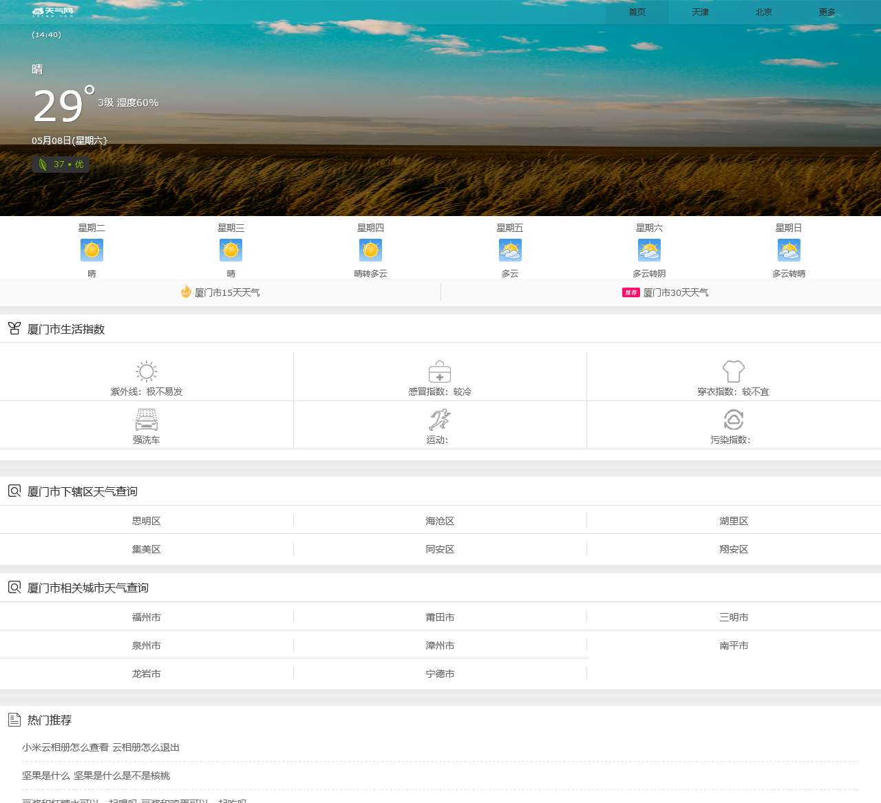Screen dimensions: 881x803
Task: Open the 厦门市30天天气 forecast link
Action: pos(675,292)
